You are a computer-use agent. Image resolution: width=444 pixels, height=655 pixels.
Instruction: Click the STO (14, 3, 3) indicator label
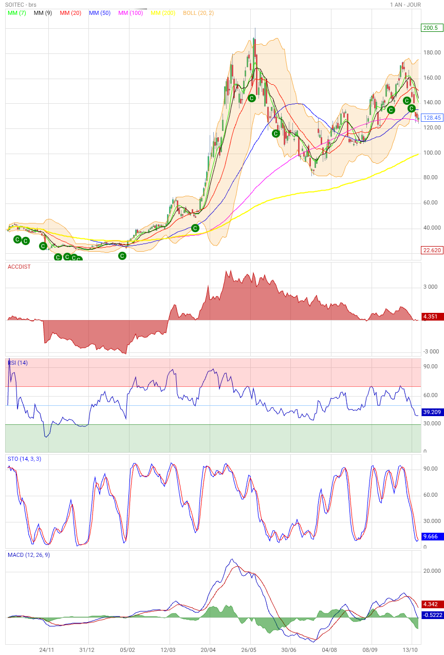25,458
